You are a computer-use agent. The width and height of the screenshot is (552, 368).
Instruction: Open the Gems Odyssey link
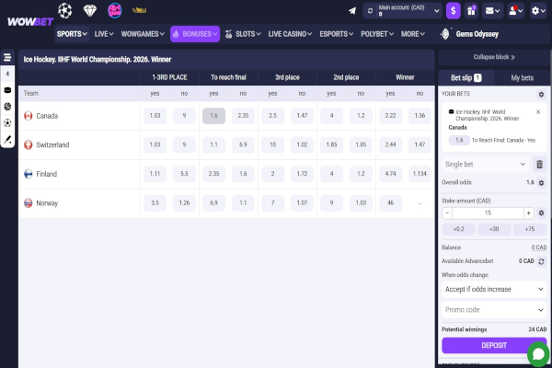477,34
